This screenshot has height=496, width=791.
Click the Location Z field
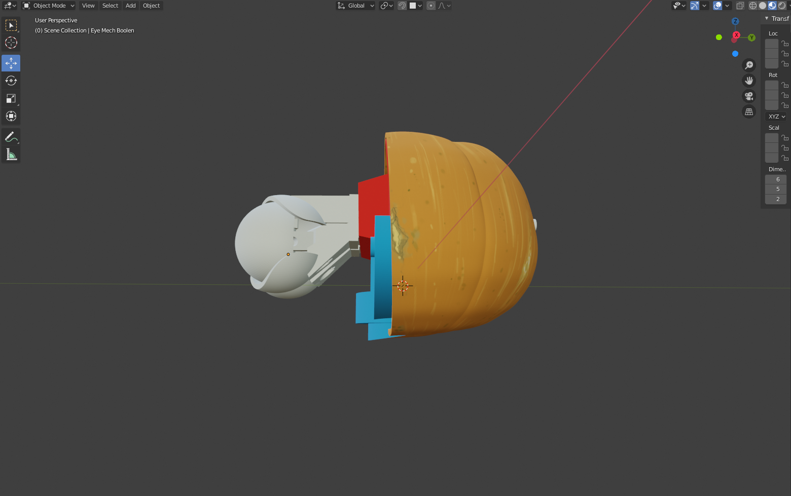click(772, 64)
